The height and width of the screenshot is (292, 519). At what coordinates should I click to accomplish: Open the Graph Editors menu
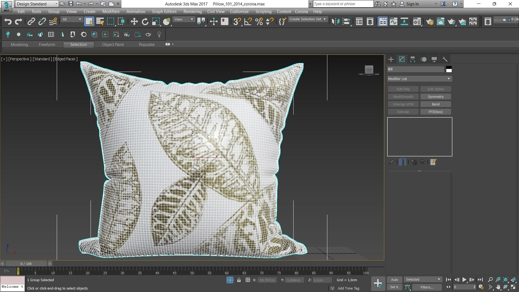pos(164,12)
